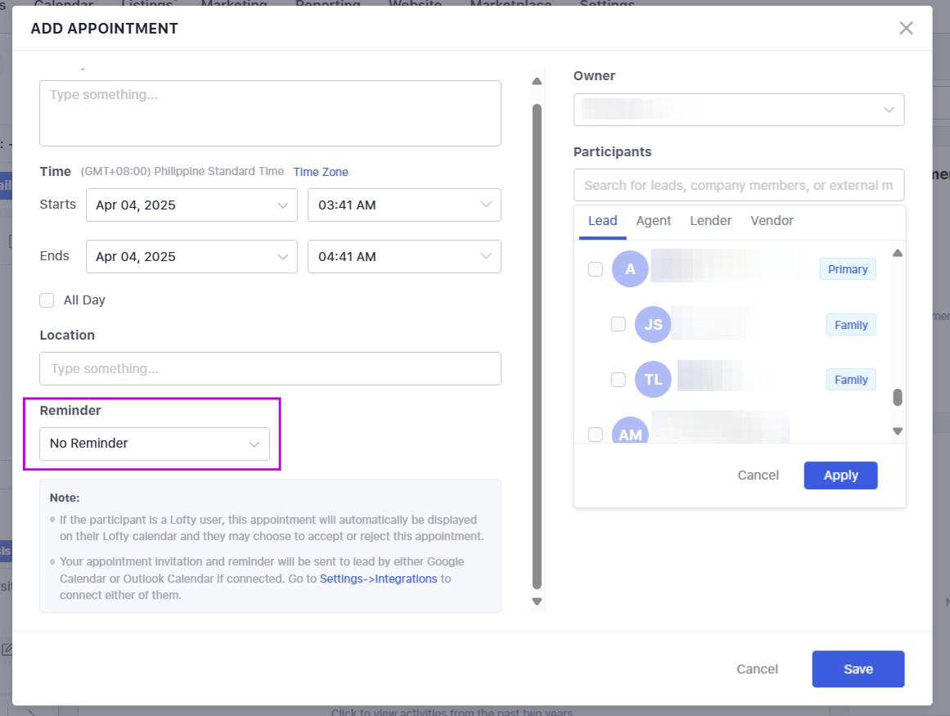The image size is (950, 716).
Task: Click scroll-up arrow of appointment form
Action: [x=537, y=81]
